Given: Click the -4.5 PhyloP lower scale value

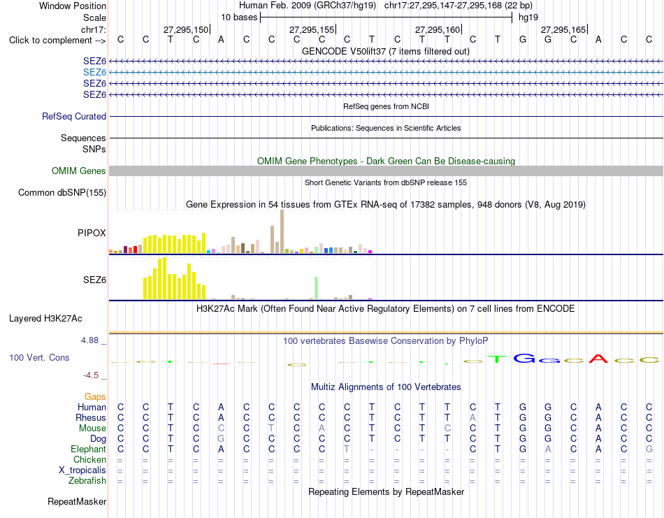Looking at the screenshot, I should pos(91,375).
